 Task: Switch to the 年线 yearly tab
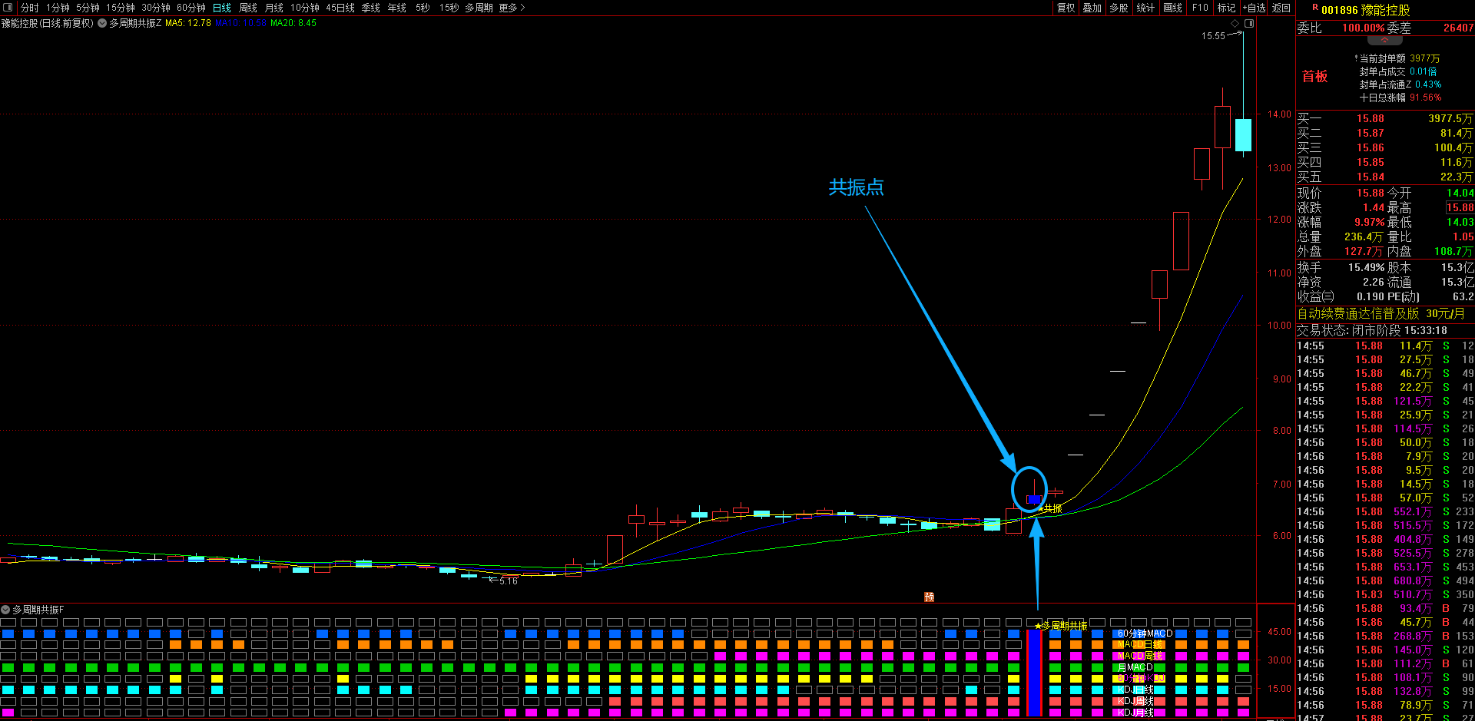397,8
